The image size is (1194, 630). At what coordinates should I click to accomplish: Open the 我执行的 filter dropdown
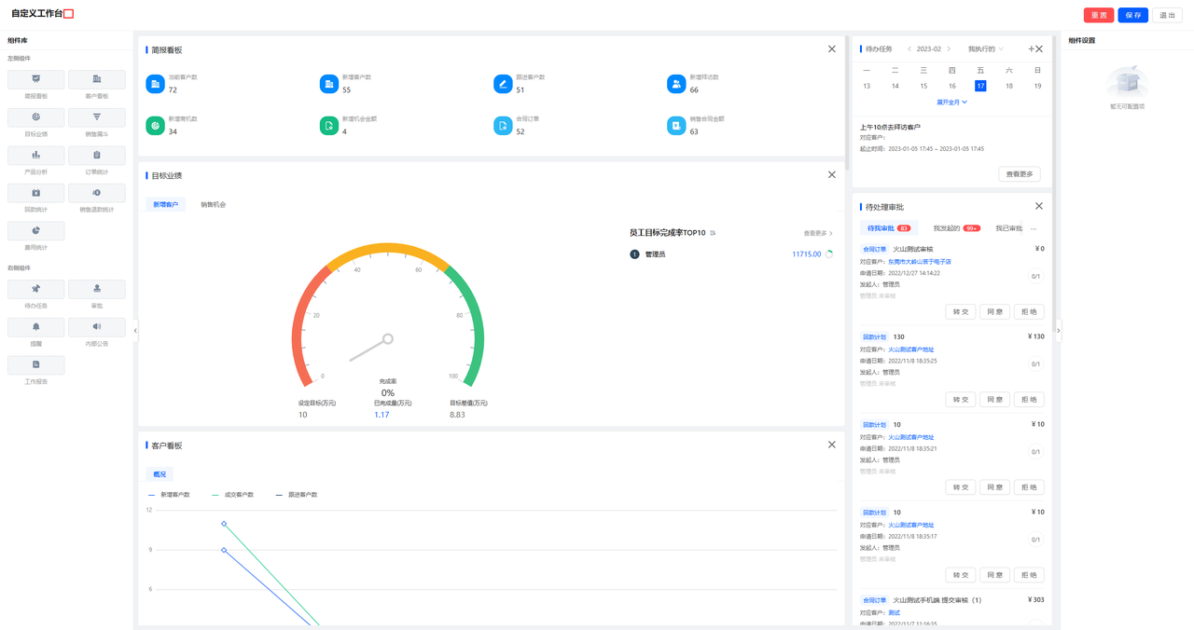[985, 49]
